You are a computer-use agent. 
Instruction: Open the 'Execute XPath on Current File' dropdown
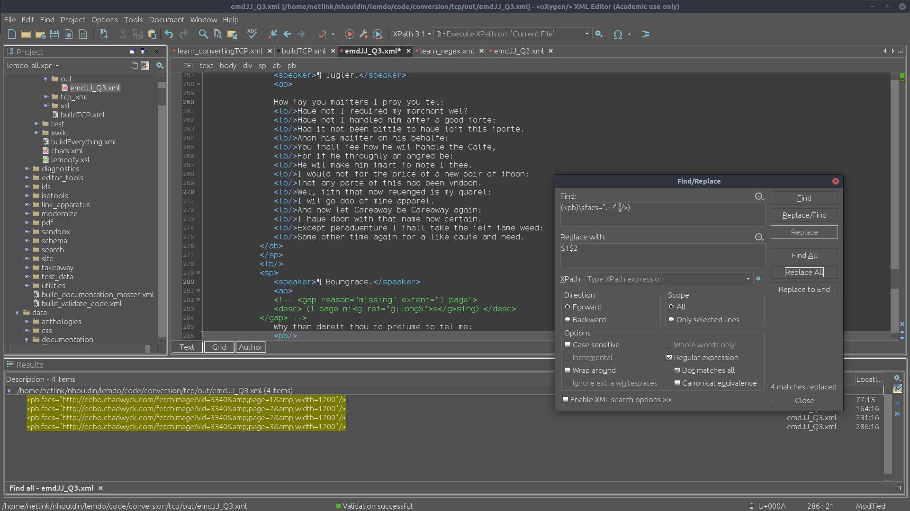pos(587,34)
